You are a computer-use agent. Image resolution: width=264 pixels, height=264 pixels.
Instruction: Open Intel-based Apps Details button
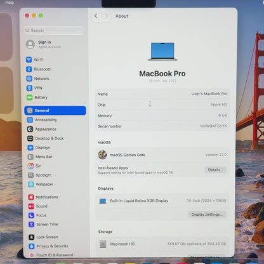pos(215,169)
